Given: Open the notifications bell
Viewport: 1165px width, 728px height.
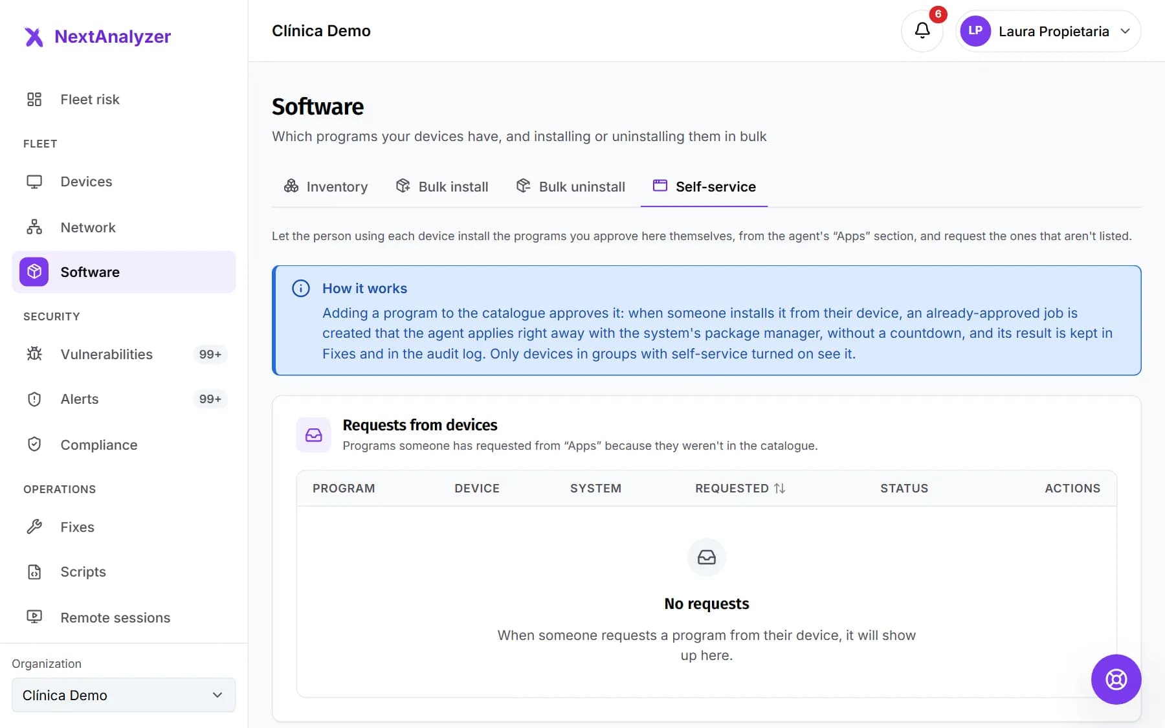Looking at the screenshot, I should click(x=922, y=30).
